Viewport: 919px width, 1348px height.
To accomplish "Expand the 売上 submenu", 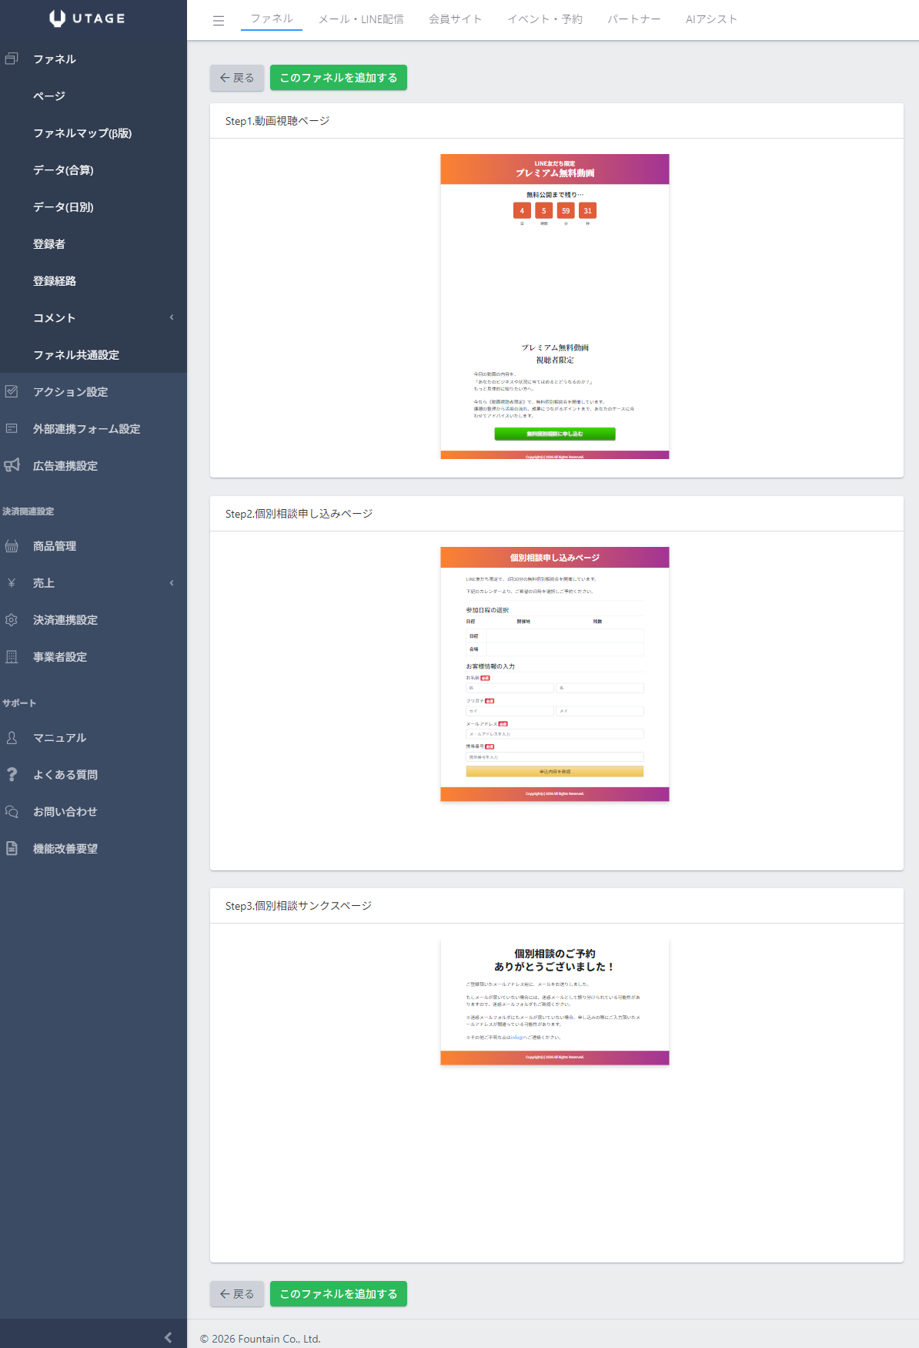I will tap(171, 583).
